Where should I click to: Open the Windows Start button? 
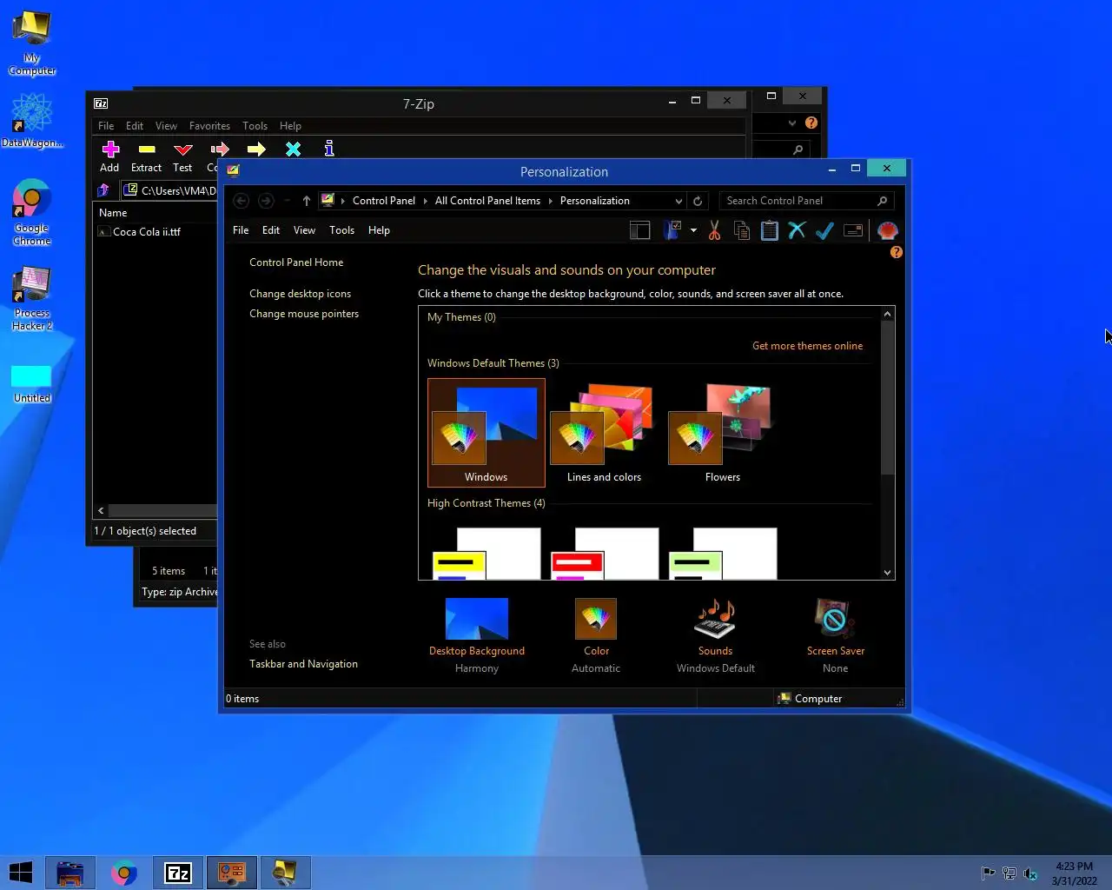(20, 873)
